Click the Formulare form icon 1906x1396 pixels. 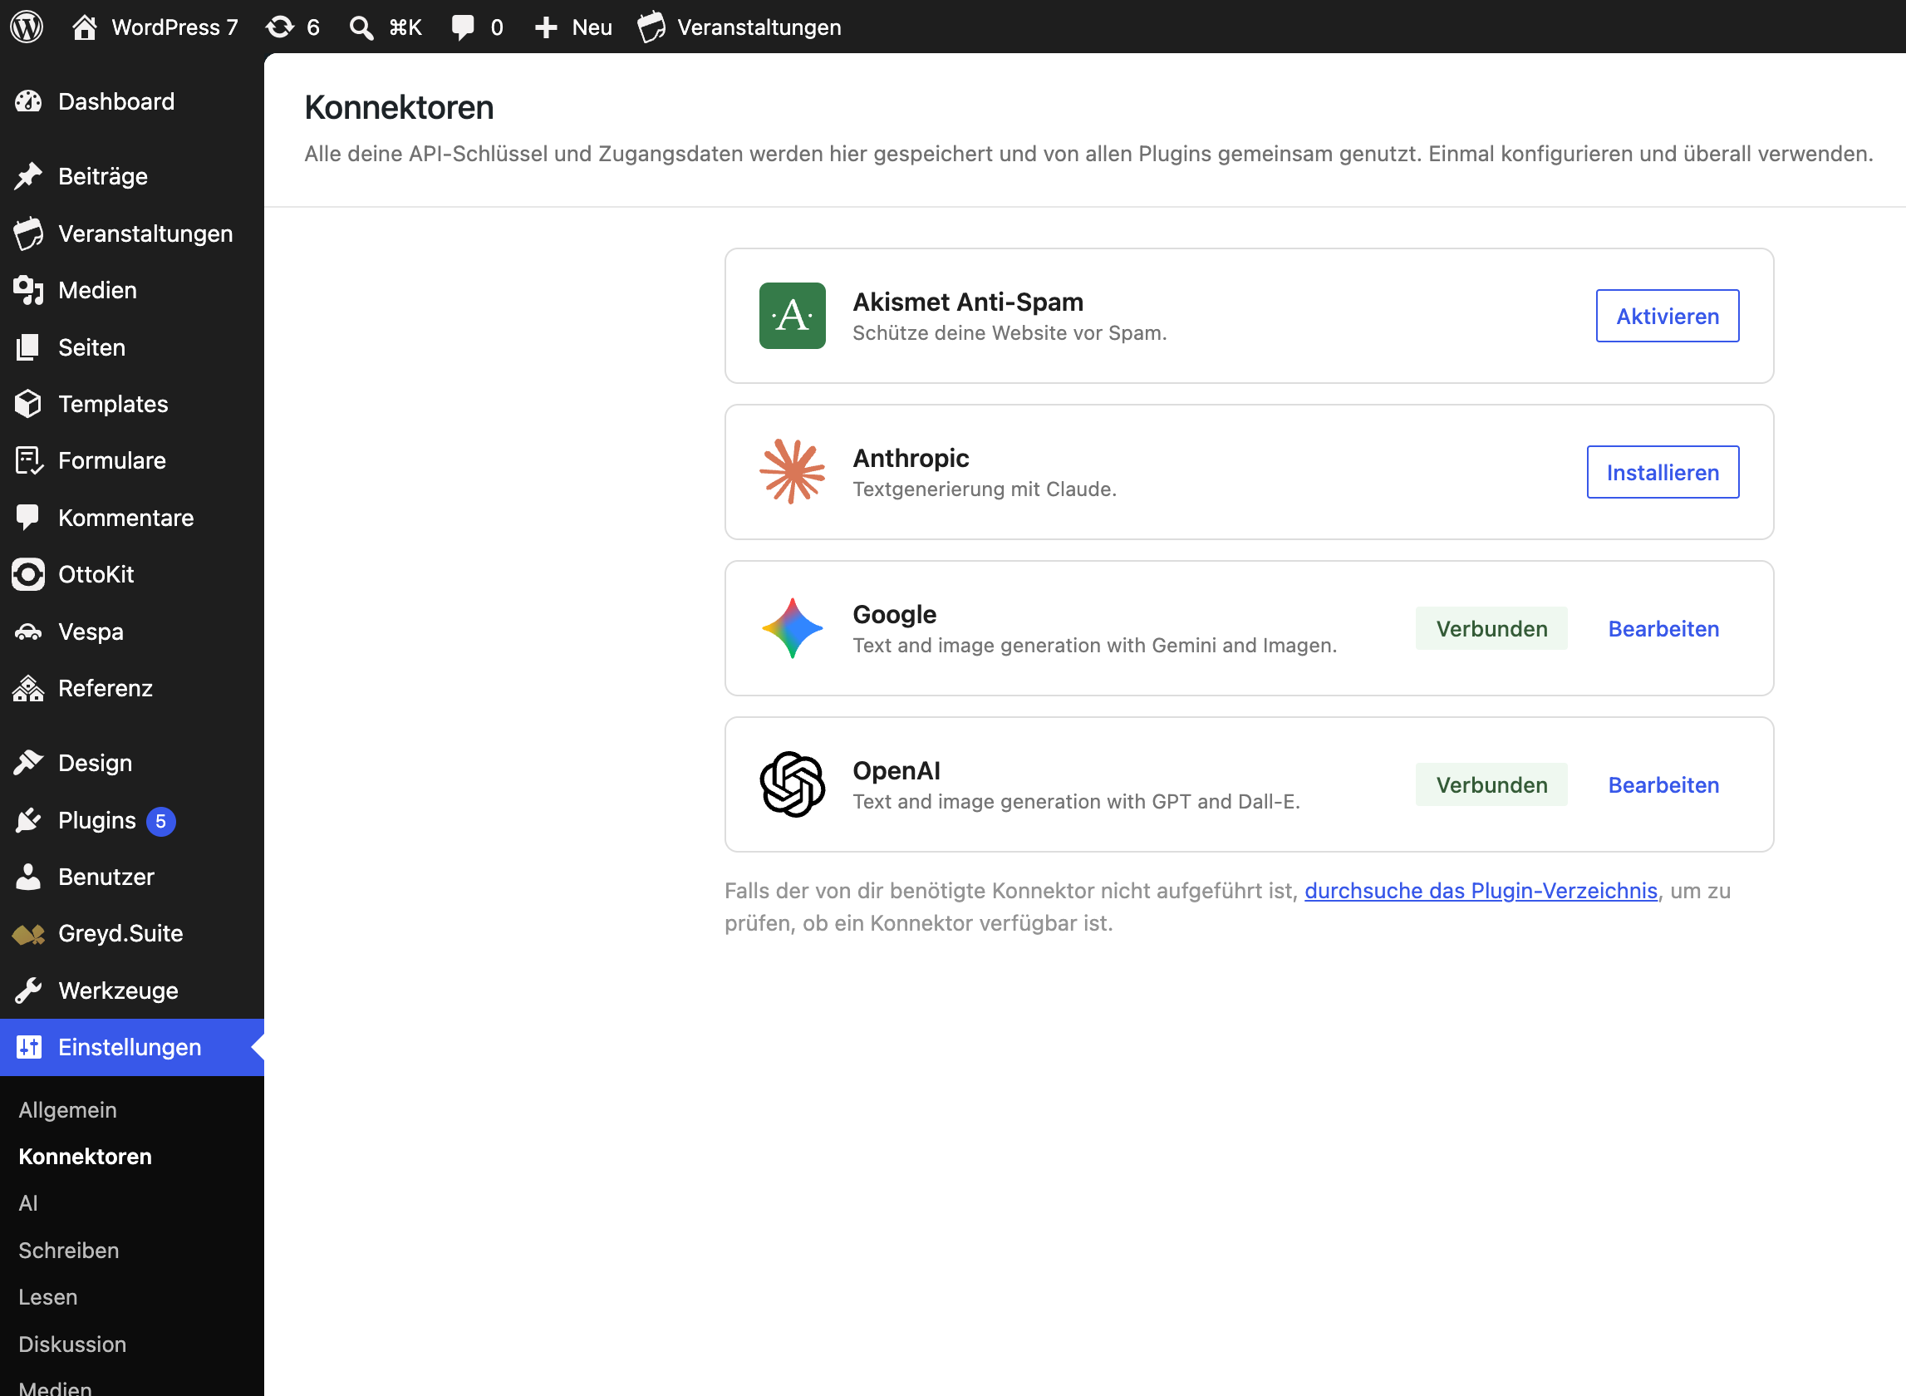pyautogui.click(x=29, y=460)
